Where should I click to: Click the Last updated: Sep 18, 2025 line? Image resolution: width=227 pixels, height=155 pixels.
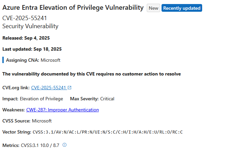(x=32, y=49)
